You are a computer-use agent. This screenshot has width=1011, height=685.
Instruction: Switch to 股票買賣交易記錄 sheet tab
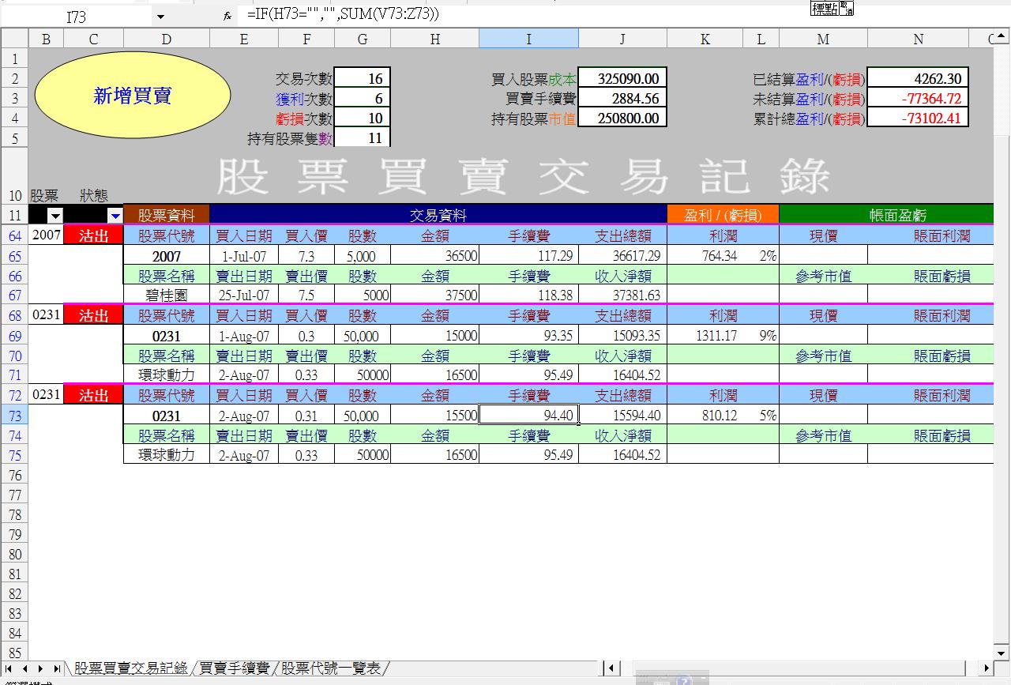click(x=130, y=668)
